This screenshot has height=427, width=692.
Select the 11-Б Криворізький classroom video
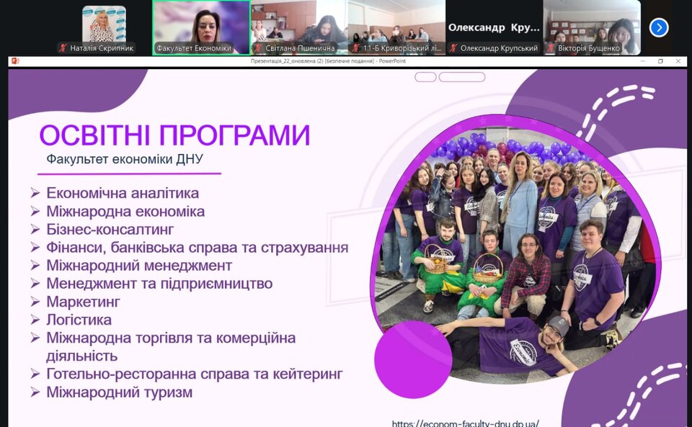point(396,24)
